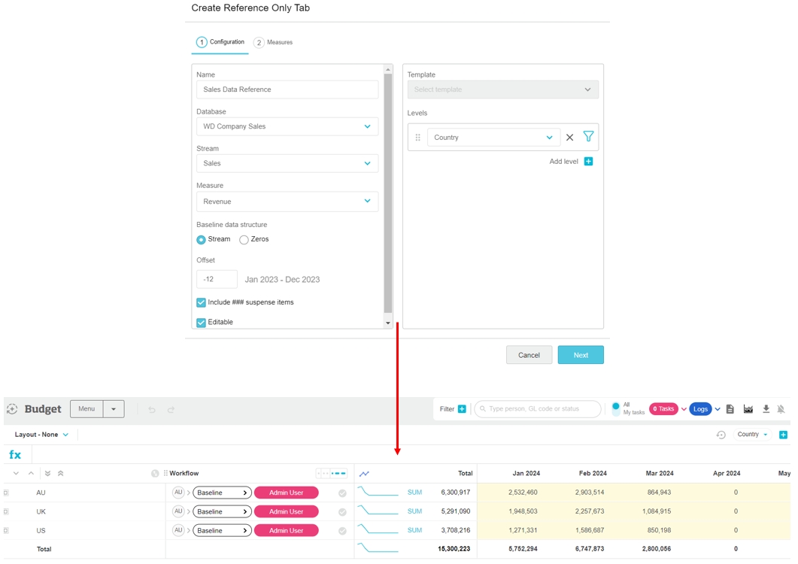Click the Next button
The image size is (798, 564).
(580, 355)
